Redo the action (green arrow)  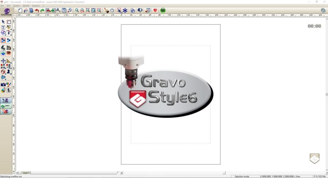click(42, 10)
